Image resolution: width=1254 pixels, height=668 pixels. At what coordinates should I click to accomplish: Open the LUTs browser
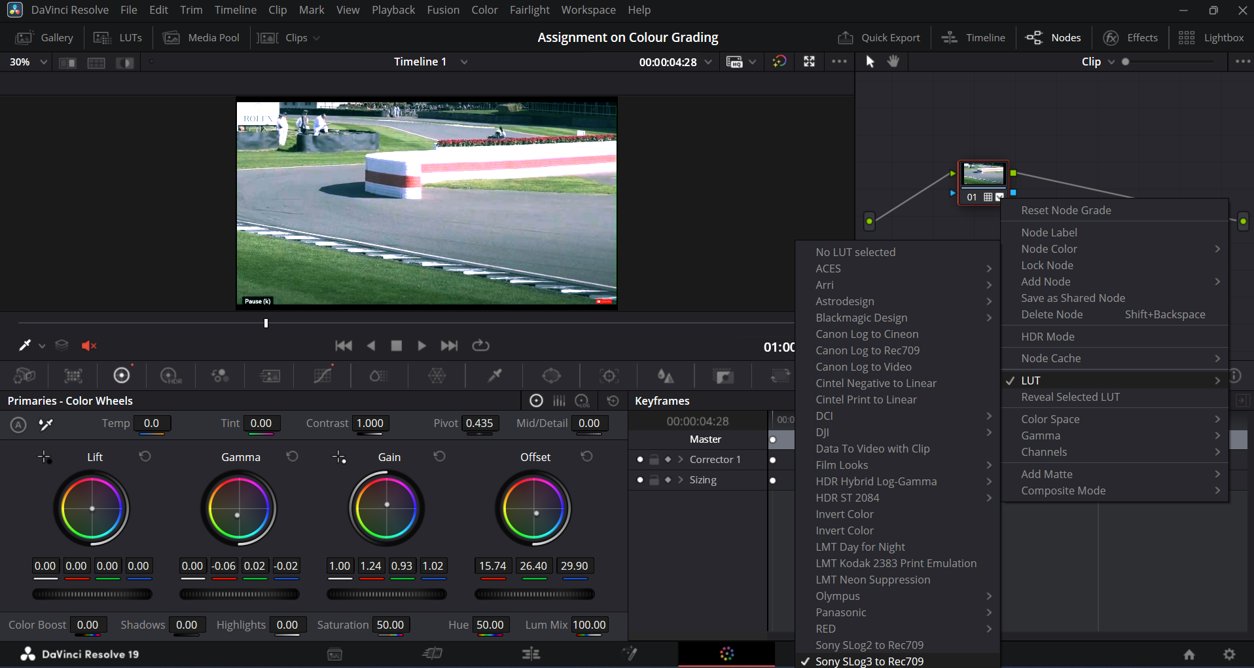pos(118,38)
